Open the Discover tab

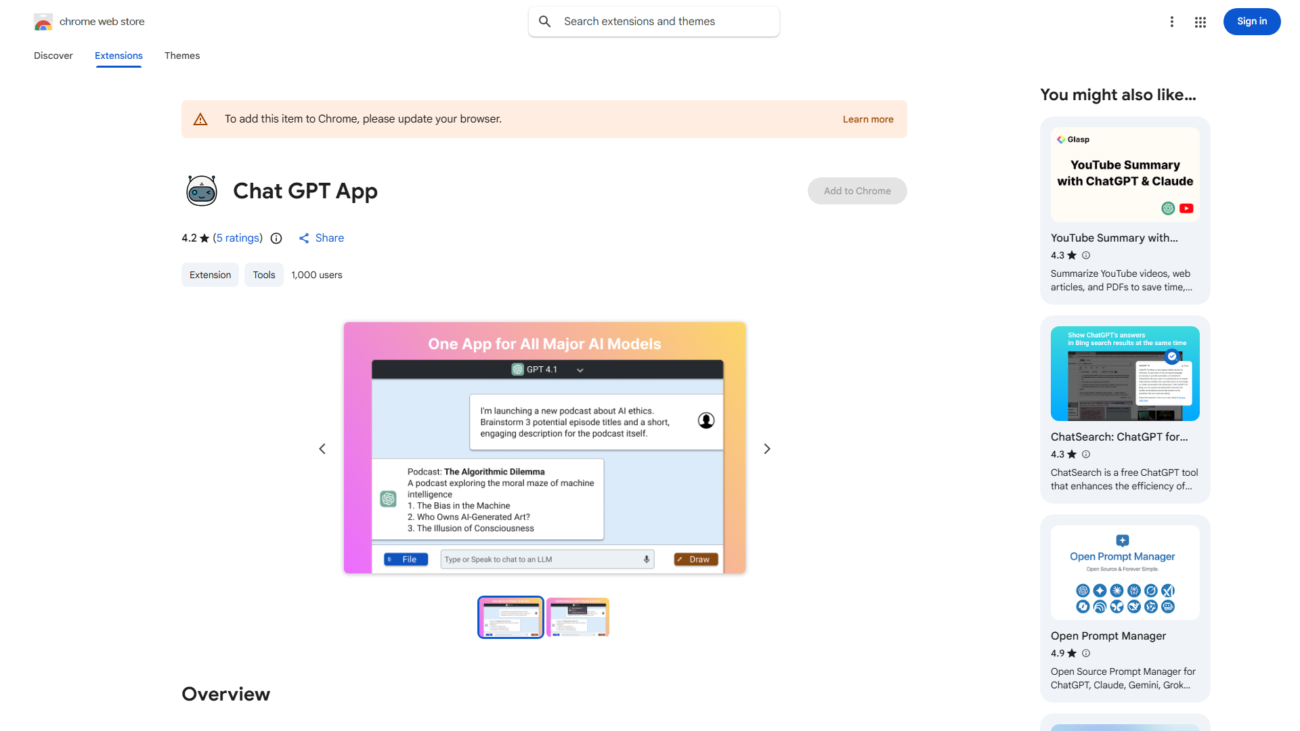click(53, 56)
